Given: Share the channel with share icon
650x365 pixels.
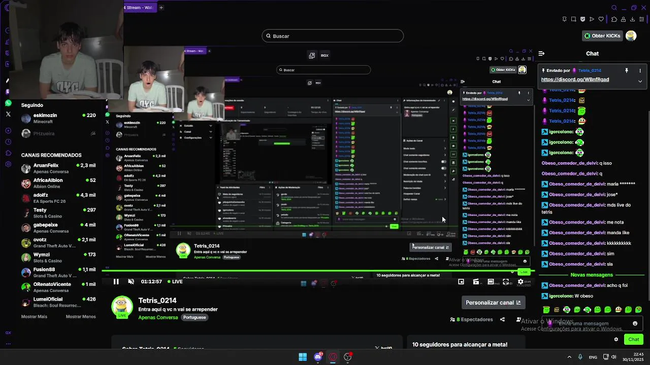Looking at the screenshot, I should click(x=502, y=319).
